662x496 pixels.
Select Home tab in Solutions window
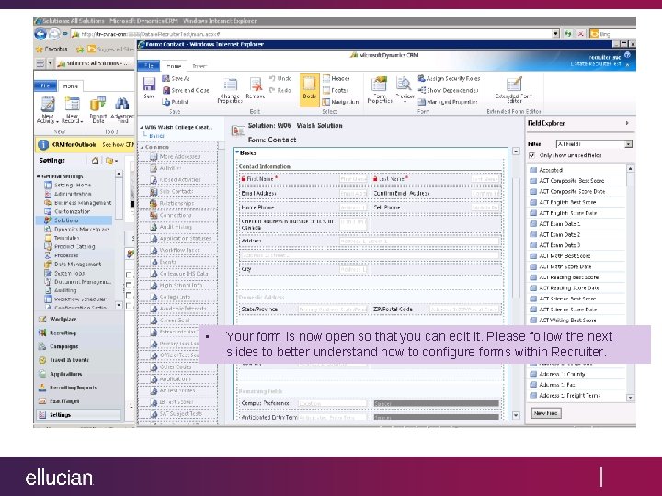click(x=70, y=85)
